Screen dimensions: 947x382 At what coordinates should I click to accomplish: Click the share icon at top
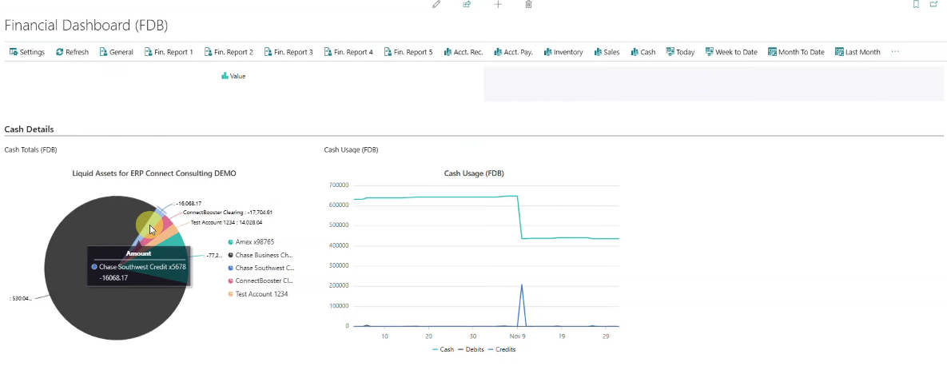coord(467,4)
